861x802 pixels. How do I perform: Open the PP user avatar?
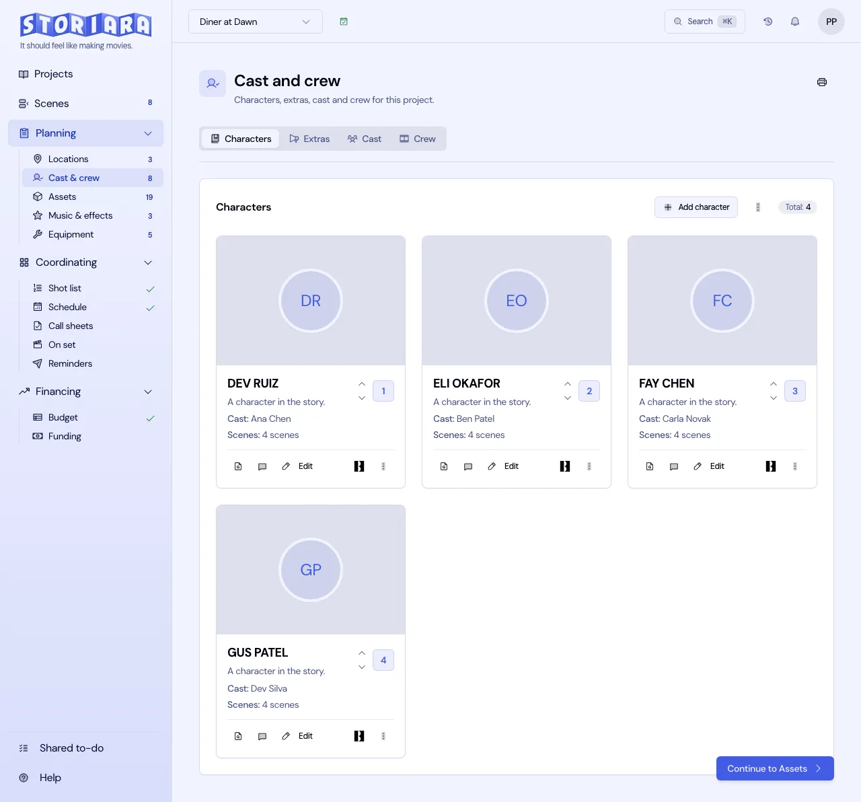(831, 22)
